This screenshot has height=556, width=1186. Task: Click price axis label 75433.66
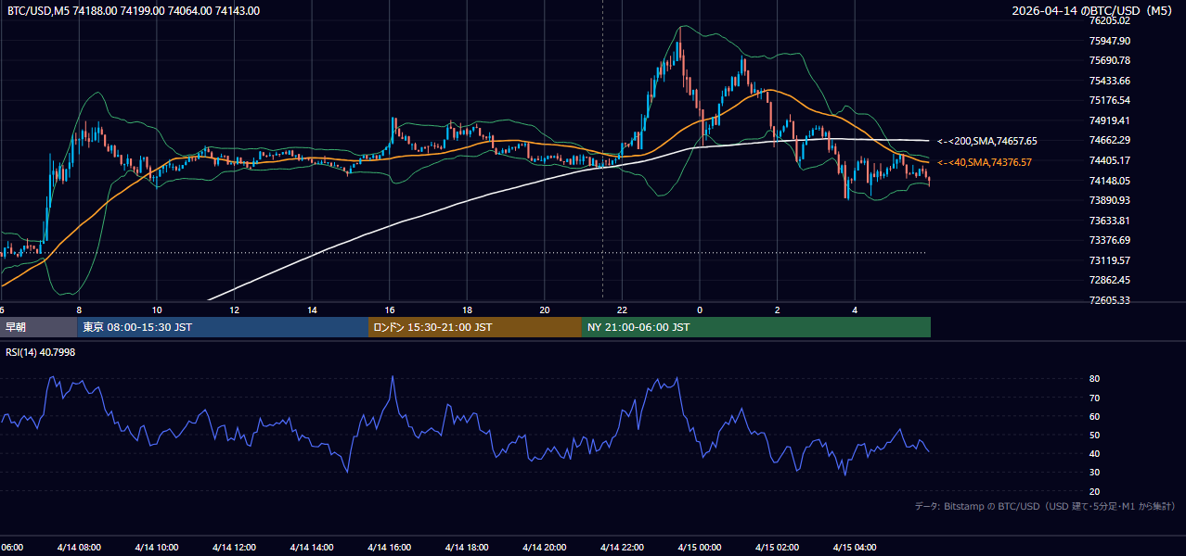point(1110,81)
